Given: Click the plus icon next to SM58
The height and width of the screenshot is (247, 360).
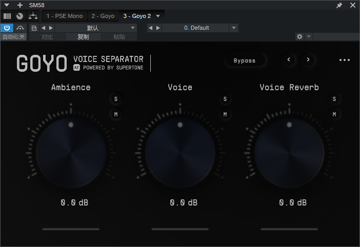Looking at the screenshot, I should point(20,5).
